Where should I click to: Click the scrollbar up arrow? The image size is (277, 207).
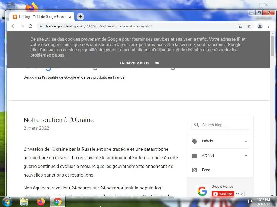click(x=272, y=33)
